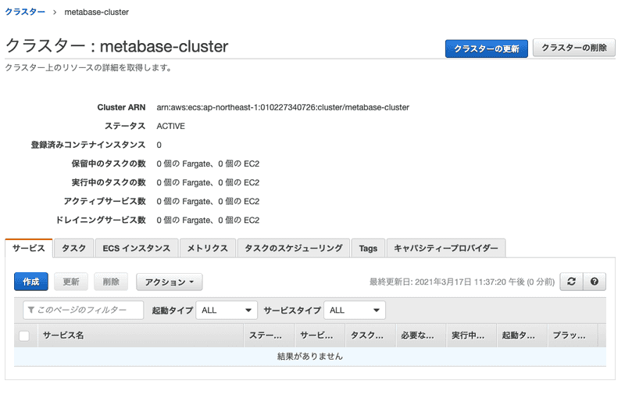Click the 登録済みコンテナインスタンス label
This screenshot has width=625, height=395.
88,145
